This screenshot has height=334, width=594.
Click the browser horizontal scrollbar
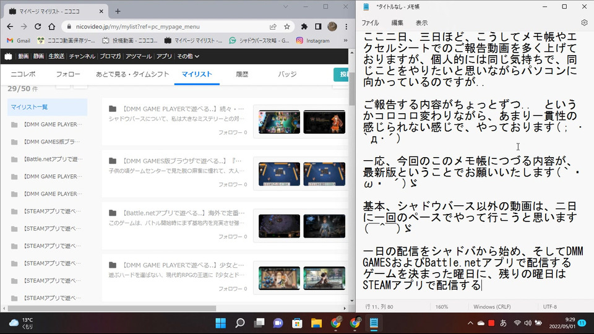[112, 308]
